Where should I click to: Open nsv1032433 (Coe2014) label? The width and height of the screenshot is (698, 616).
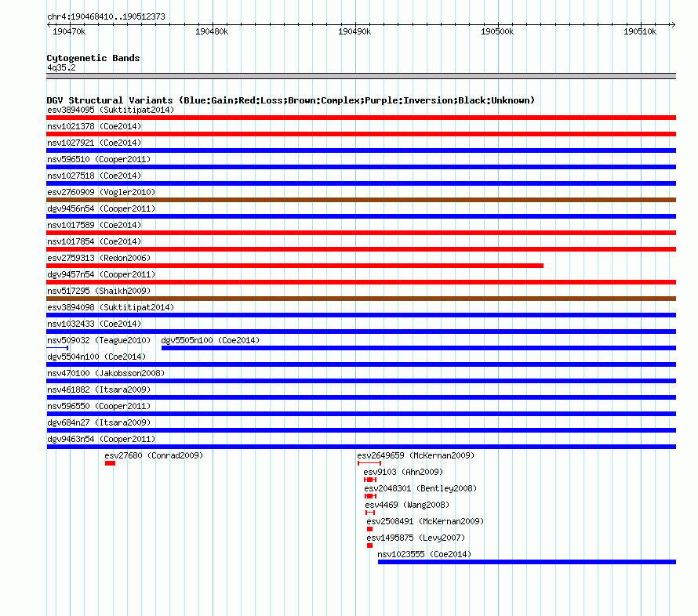pyautogui.click(x=94, y=324)
